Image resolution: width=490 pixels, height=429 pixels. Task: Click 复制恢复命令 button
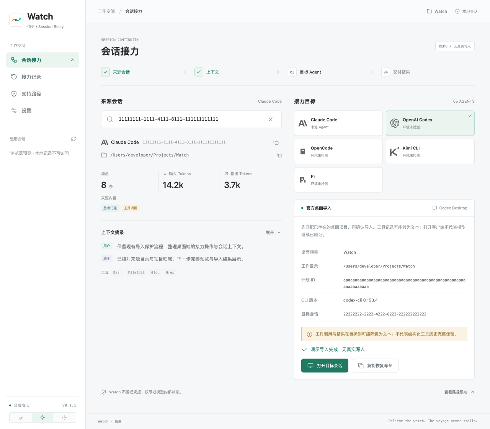click(x=375, y=366)
